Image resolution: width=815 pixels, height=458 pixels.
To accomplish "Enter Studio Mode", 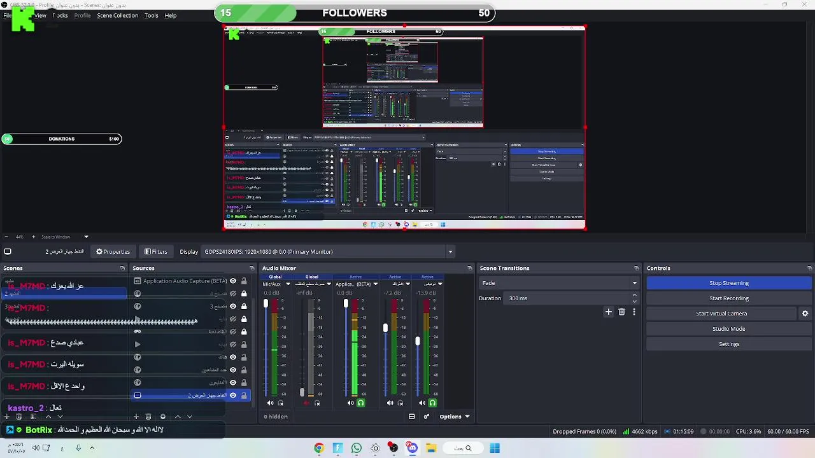I will click(729, 329).
